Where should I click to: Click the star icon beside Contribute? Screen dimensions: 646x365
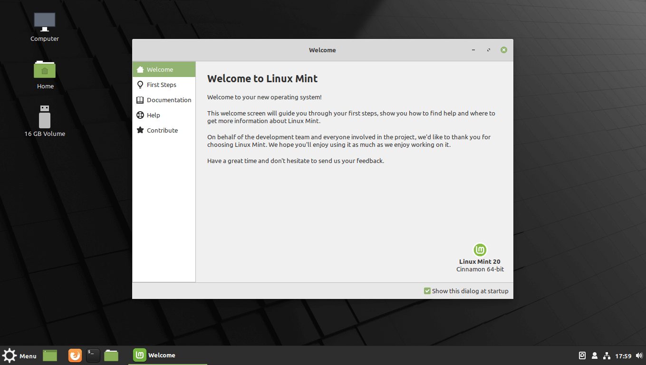tap(140, 130)
